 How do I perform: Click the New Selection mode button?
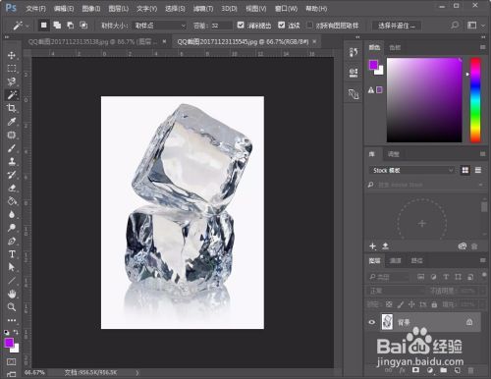coord(43,26)
